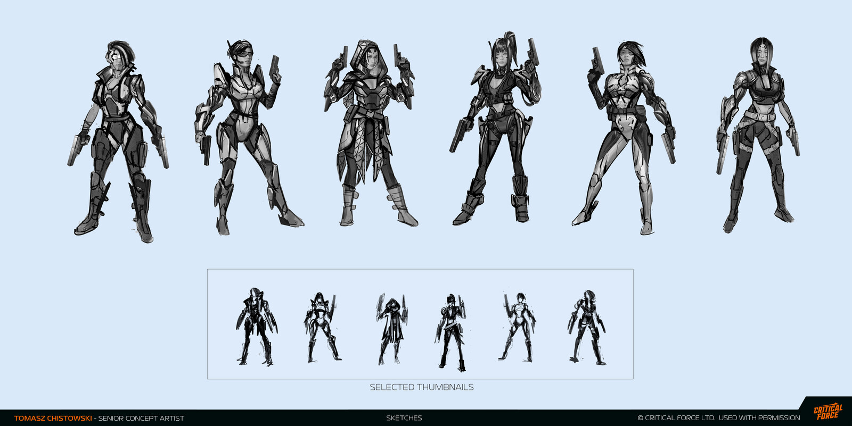Click the 'SELECTED THUMBNAILS' caption
This screenshot has width=852, height=426.
(422, 387)
